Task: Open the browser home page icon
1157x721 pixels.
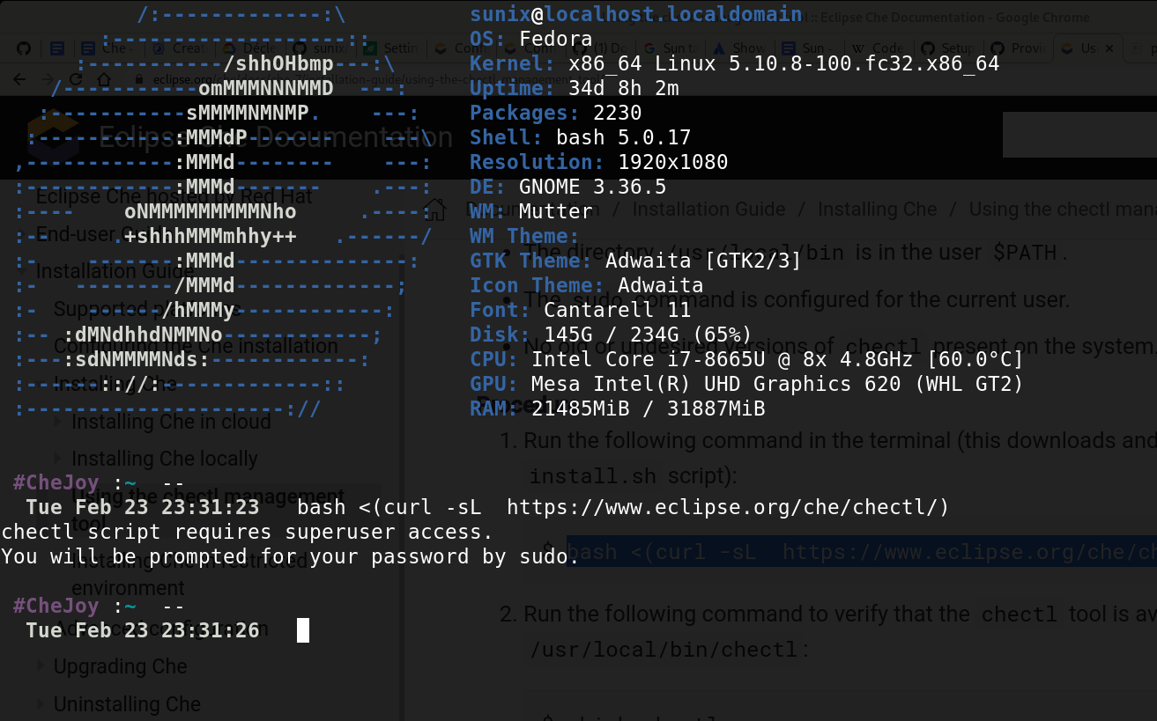Action: click(102, 77)
